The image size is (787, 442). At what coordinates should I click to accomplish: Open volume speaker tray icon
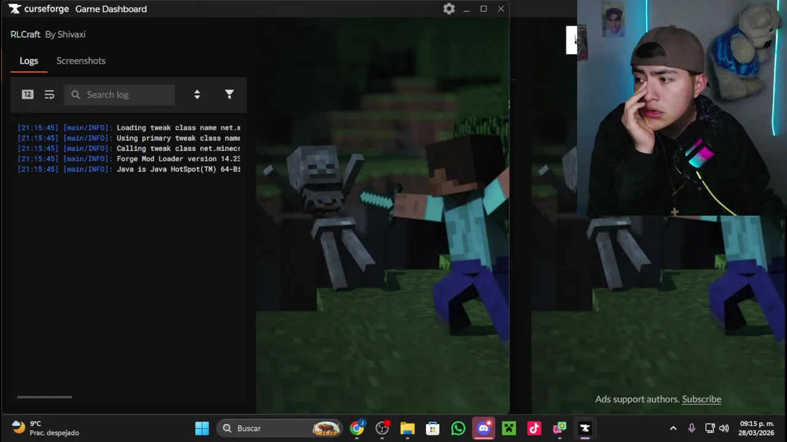click(x=724, y=428)
